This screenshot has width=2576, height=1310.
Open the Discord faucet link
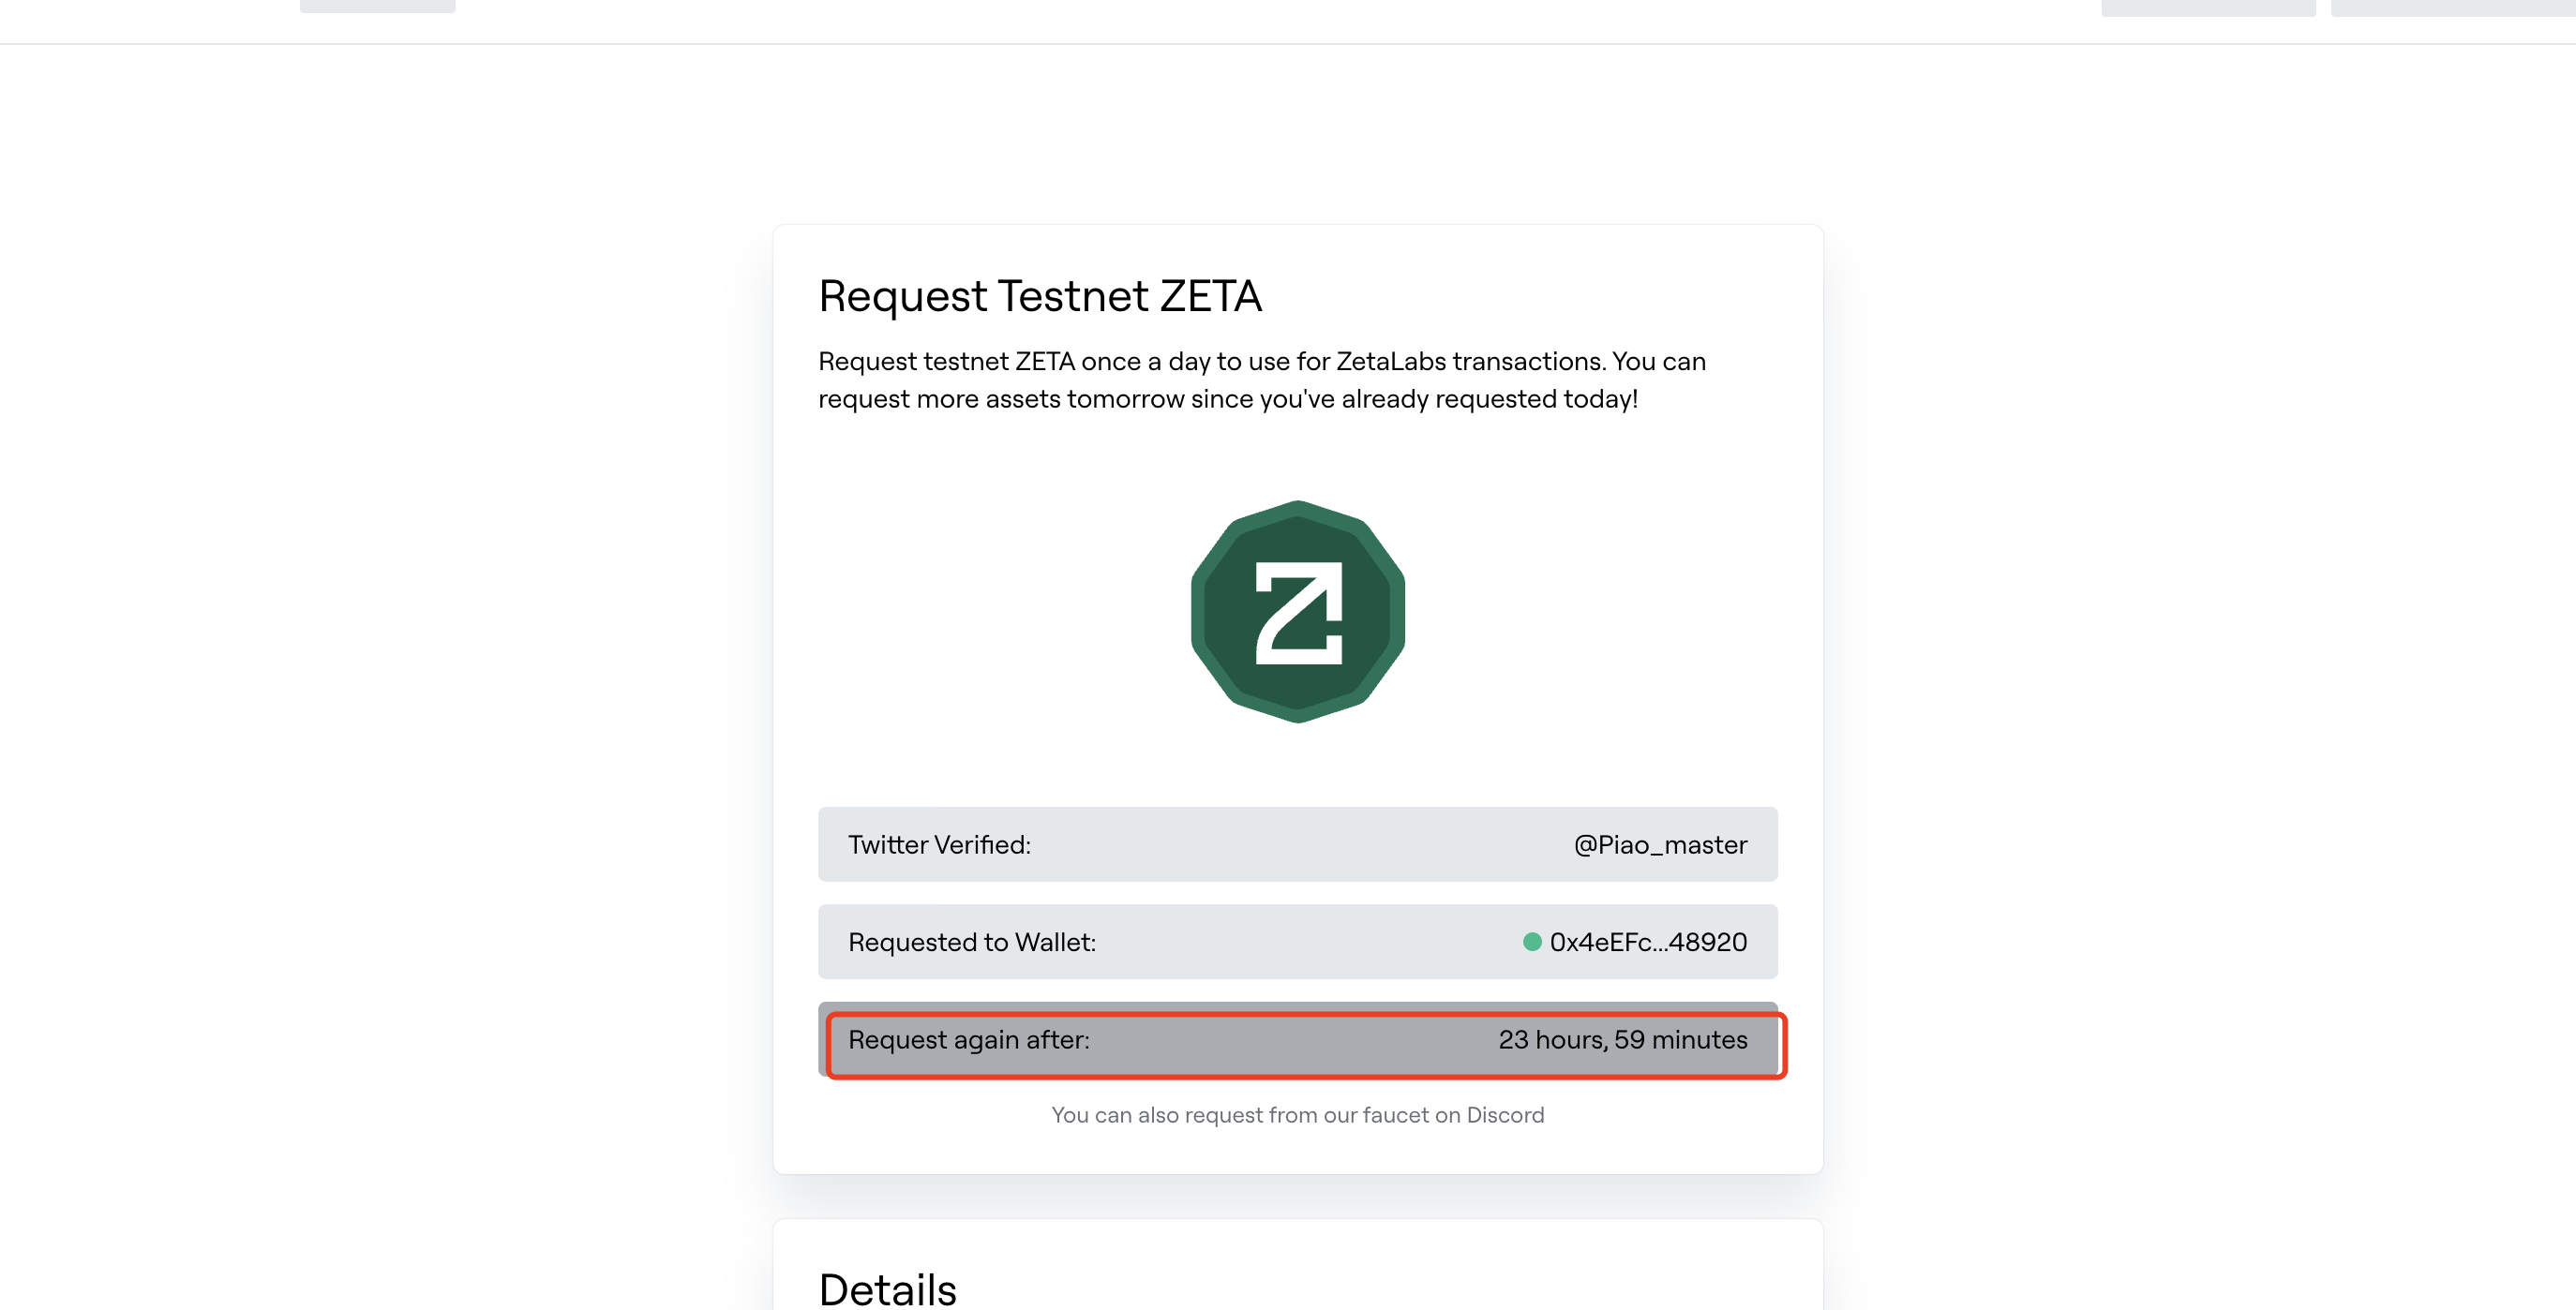pos(1297,1115)
